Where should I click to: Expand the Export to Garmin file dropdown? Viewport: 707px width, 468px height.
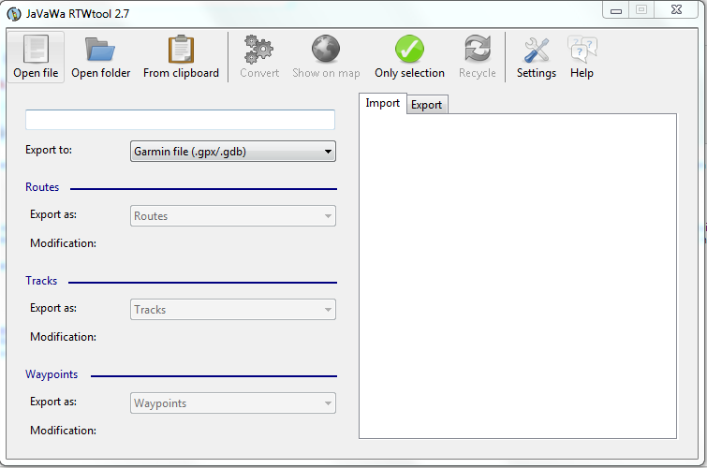pyautogui.click(x=232, y=152)
